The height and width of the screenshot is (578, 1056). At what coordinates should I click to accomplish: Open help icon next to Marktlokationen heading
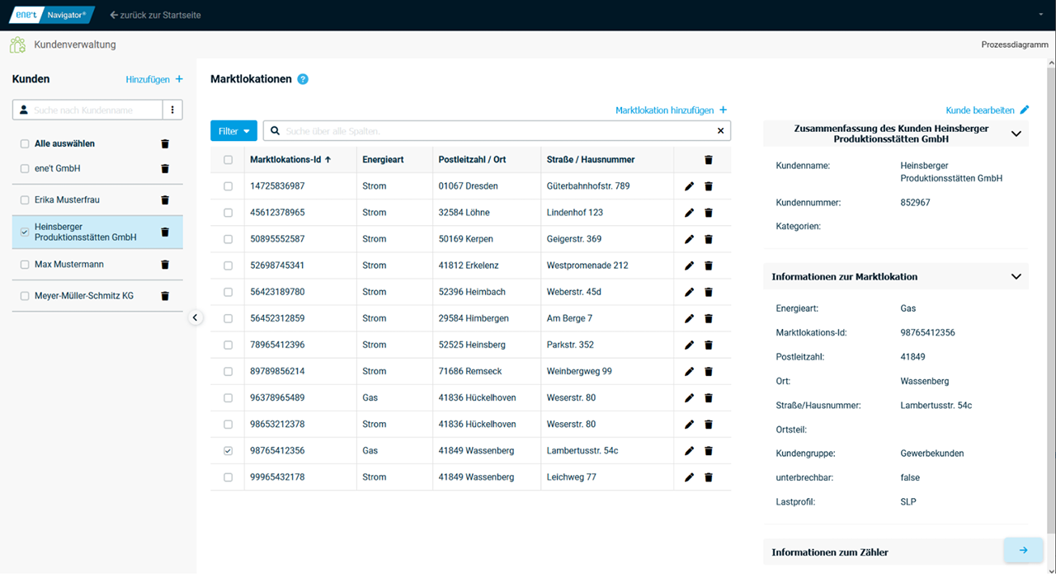tap(303, 79)
